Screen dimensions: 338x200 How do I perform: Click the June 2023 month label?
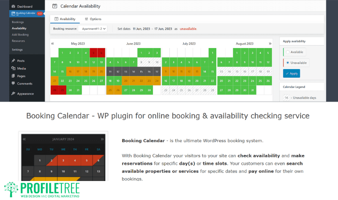(x=133, y=43)
